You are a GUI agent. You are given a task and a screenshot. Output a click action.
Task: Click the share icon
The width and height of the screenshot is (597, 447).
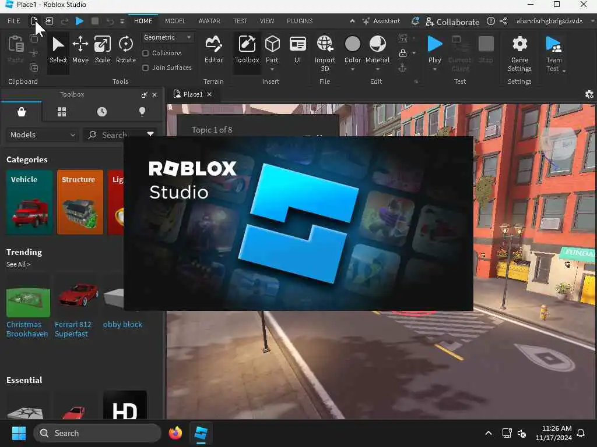click(x=503, y=22)
